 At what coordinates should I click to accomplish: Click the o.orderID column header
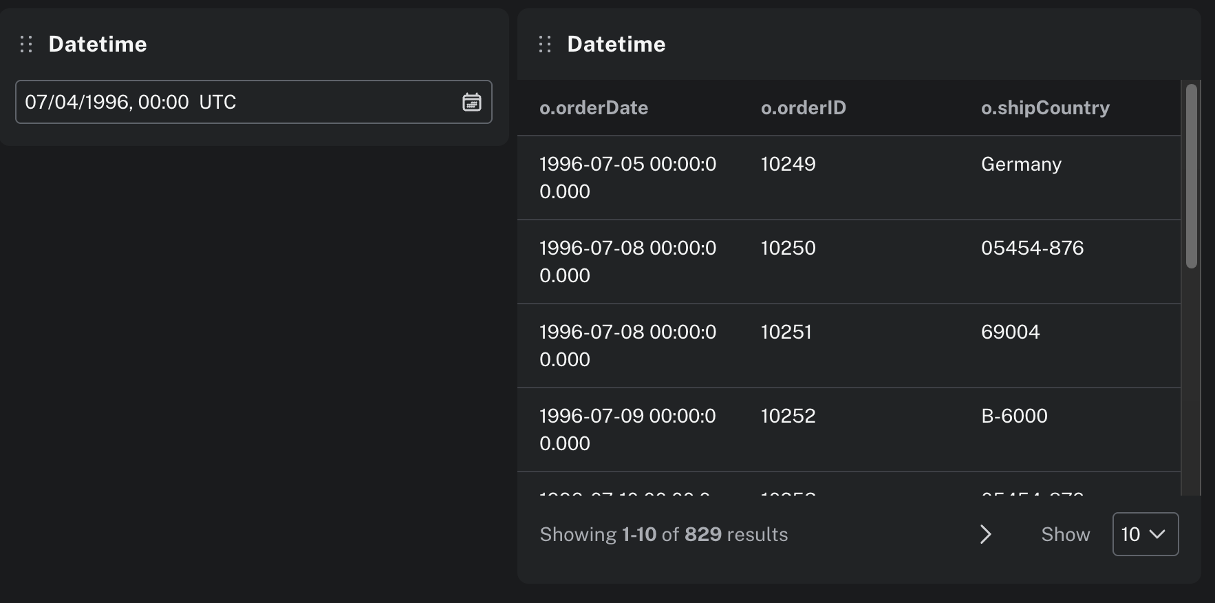click(803, 108)
